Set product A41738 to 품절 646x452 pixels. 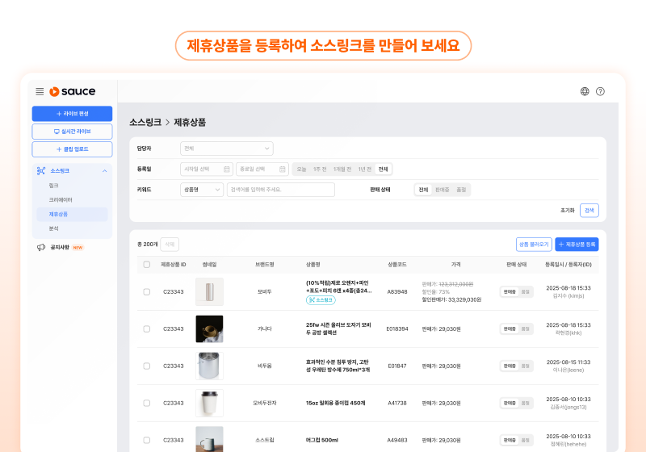[x=526, y=403]
